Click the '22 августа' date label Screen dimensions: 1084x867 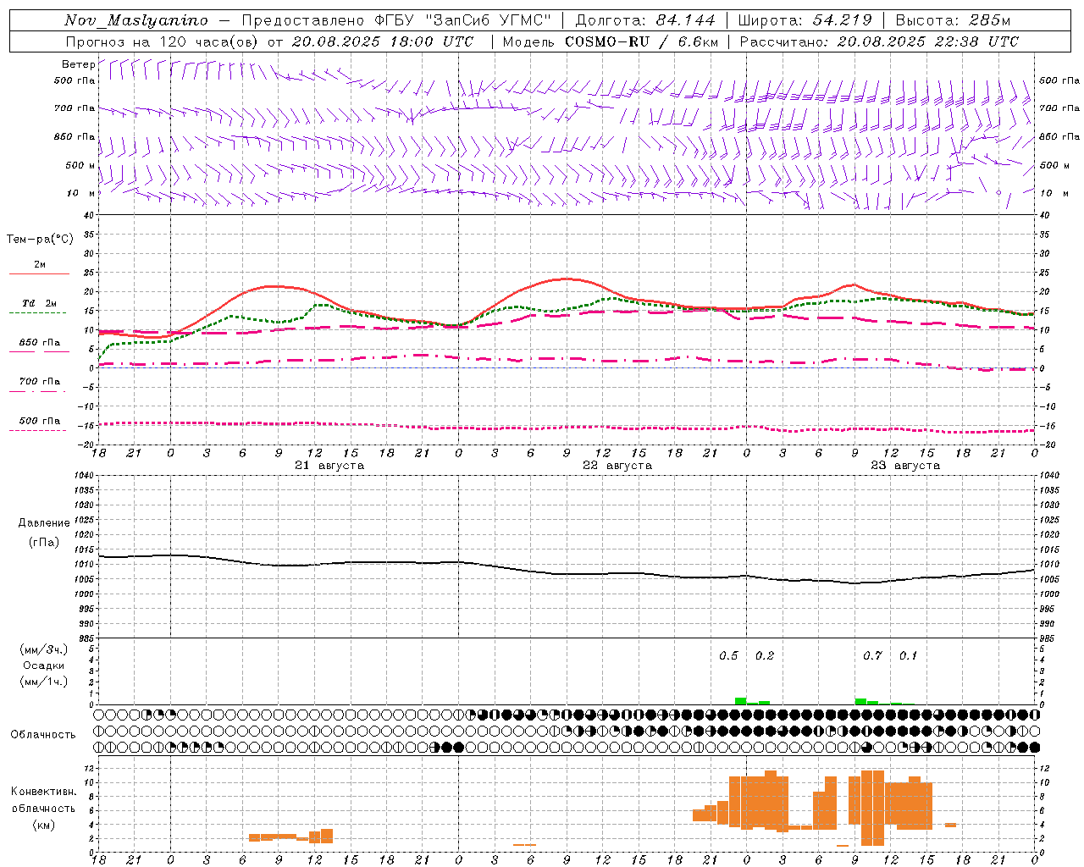point(617,466)
